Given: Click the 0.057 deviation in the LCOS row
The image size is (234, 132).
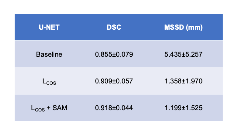Looking at the screenshot, I should 125,81.
